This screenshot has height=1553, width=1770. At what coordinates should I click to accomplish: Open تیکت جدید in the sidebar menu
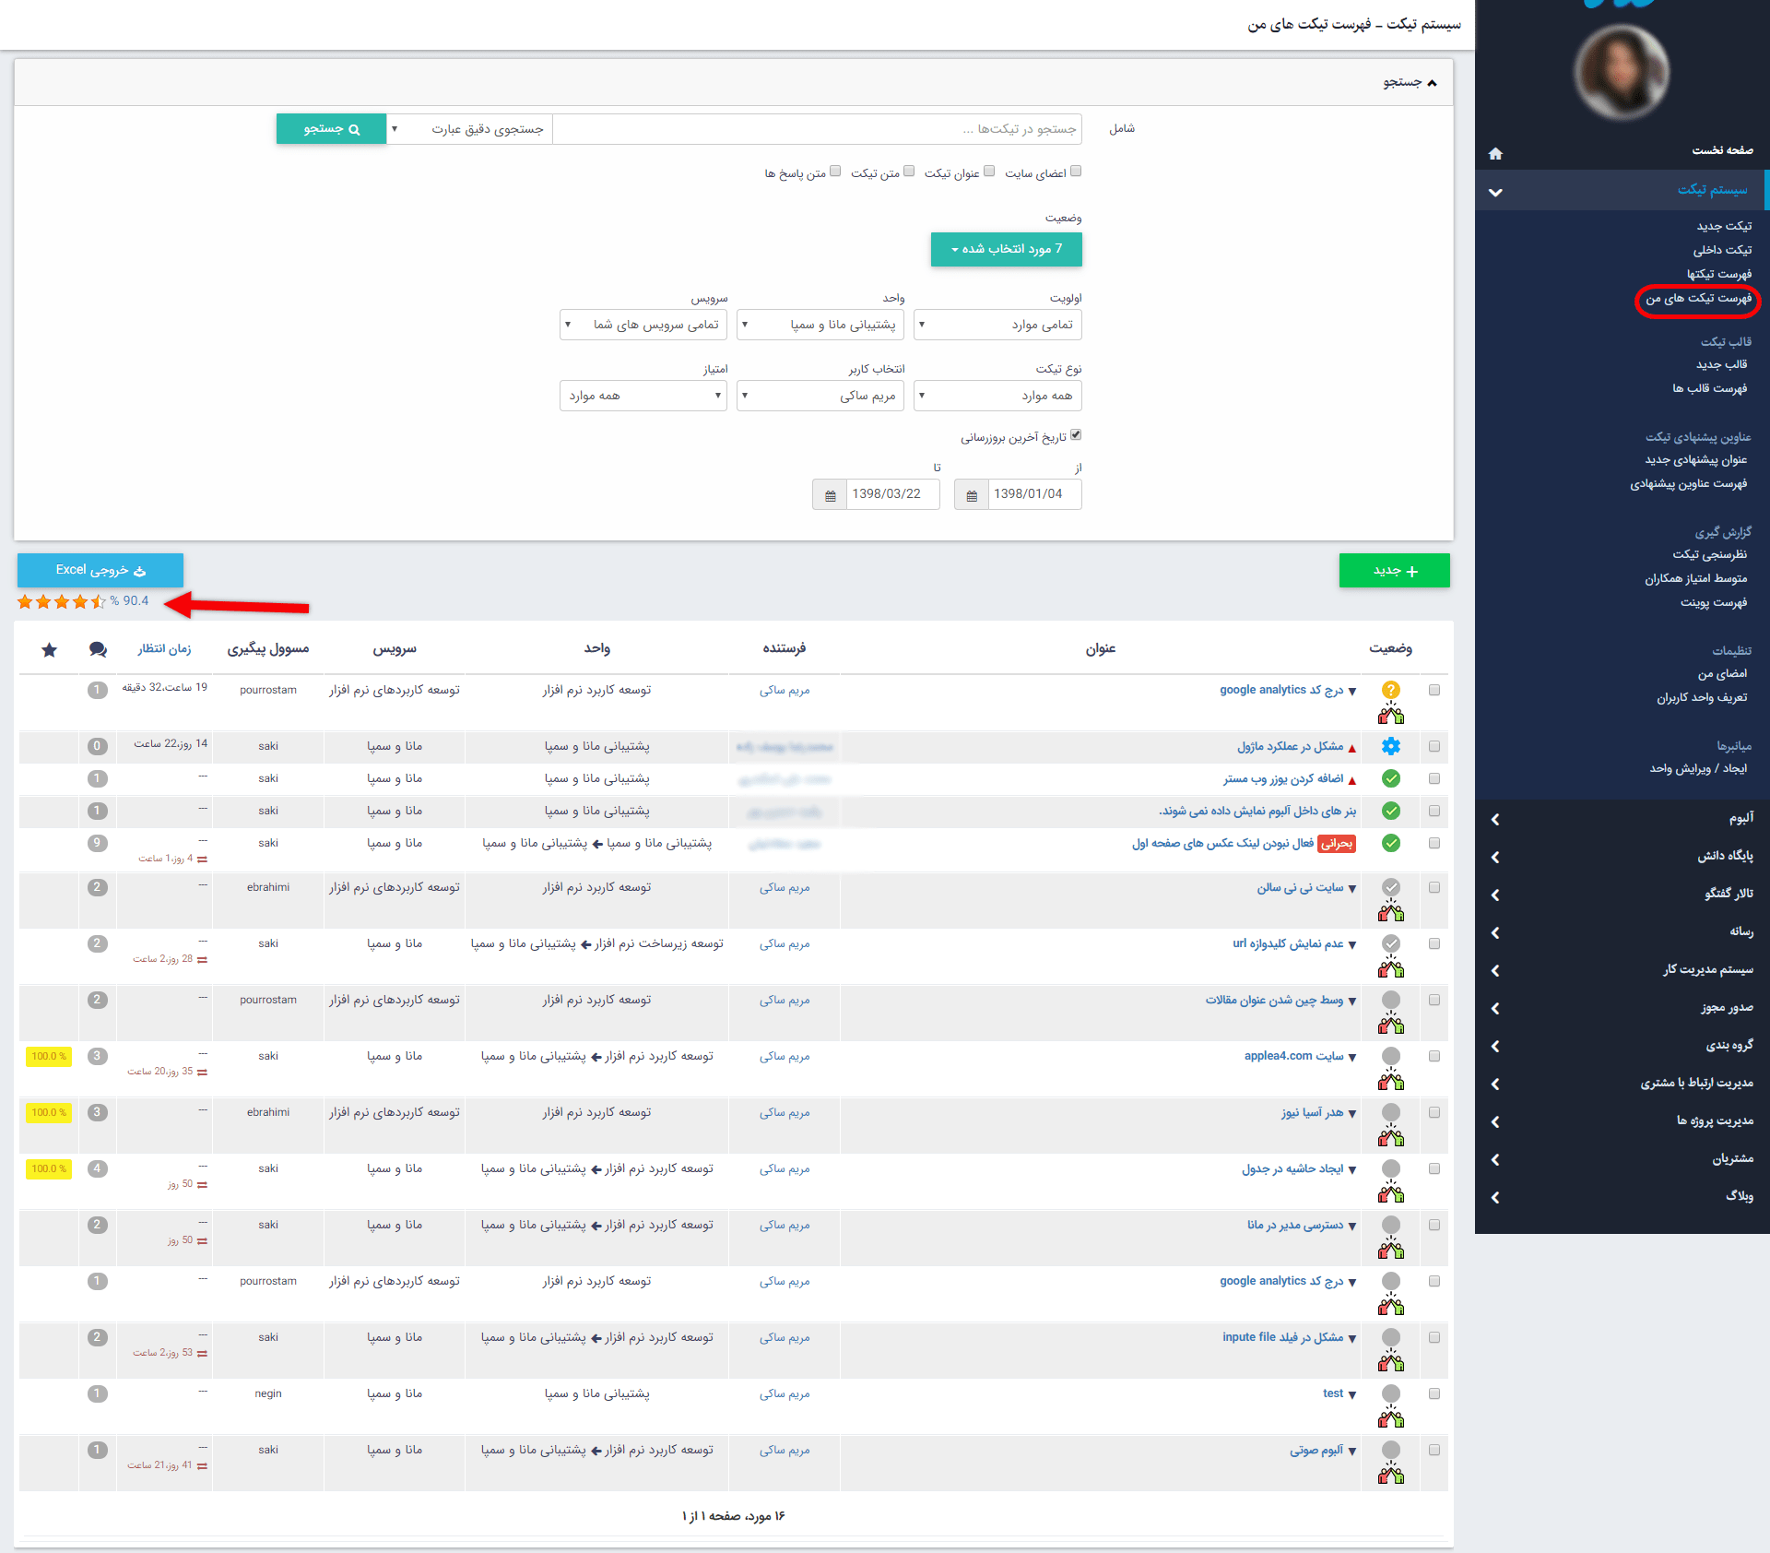(1724, 226)
